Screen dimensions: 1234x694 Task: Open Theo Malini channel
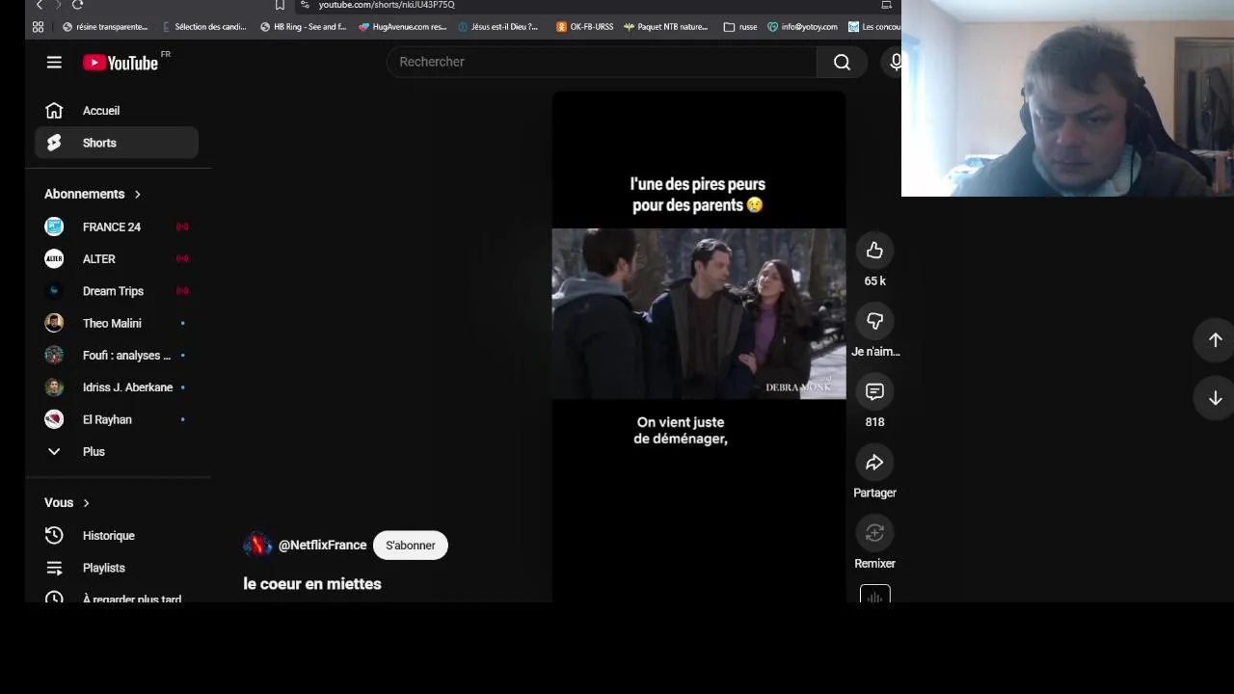[x=117, y=323]
